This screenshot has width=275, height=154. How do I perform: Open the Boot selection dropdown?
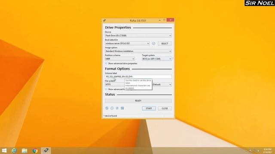[127, 44]
